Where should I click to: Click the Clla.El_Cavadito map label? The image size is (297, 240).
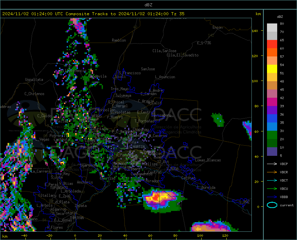point(182,55)
